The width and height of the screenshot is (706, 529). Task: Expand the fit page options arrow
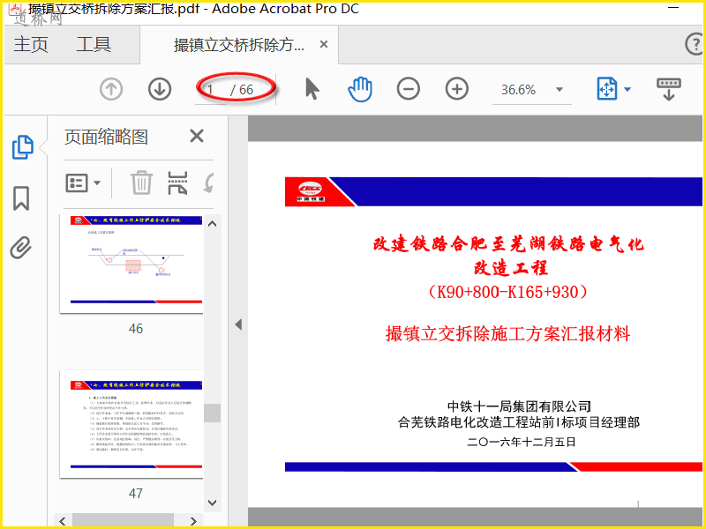coord(627,89)
